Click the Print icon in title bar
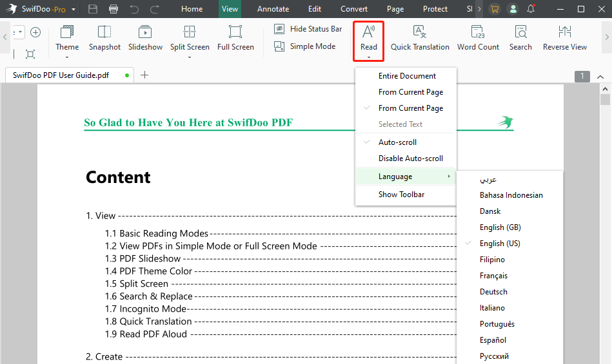612x364 pixels. point(114,9)
